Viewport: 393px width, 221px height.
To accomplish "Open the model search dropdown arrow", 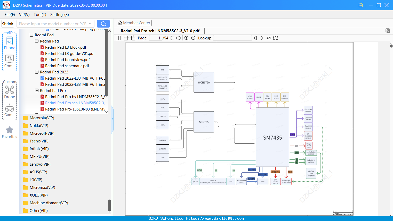I will pos(90,24).
